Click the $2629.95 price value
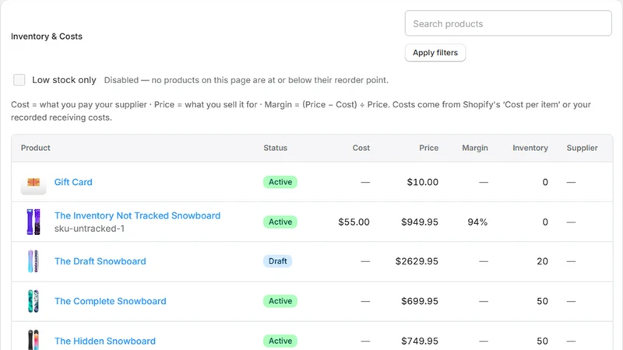Viewport: 623px width, 350px height. (x=417, y=261)
